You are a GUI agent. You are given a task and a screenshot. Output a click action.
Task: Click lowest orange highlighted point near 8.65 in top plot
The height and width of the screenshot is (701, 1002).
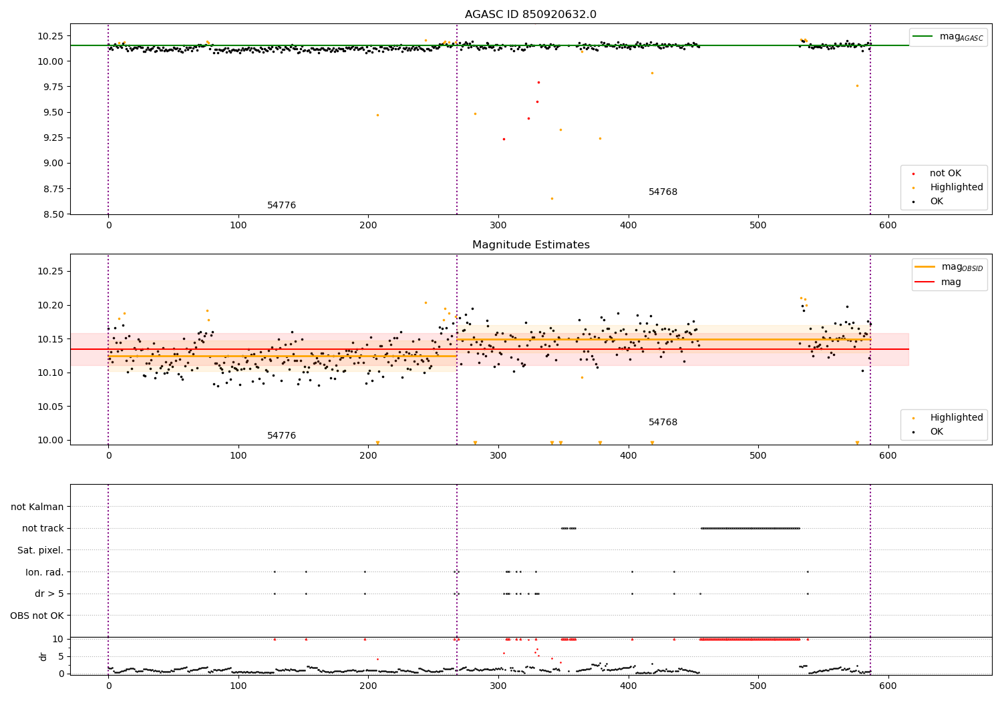pos(552,198)
